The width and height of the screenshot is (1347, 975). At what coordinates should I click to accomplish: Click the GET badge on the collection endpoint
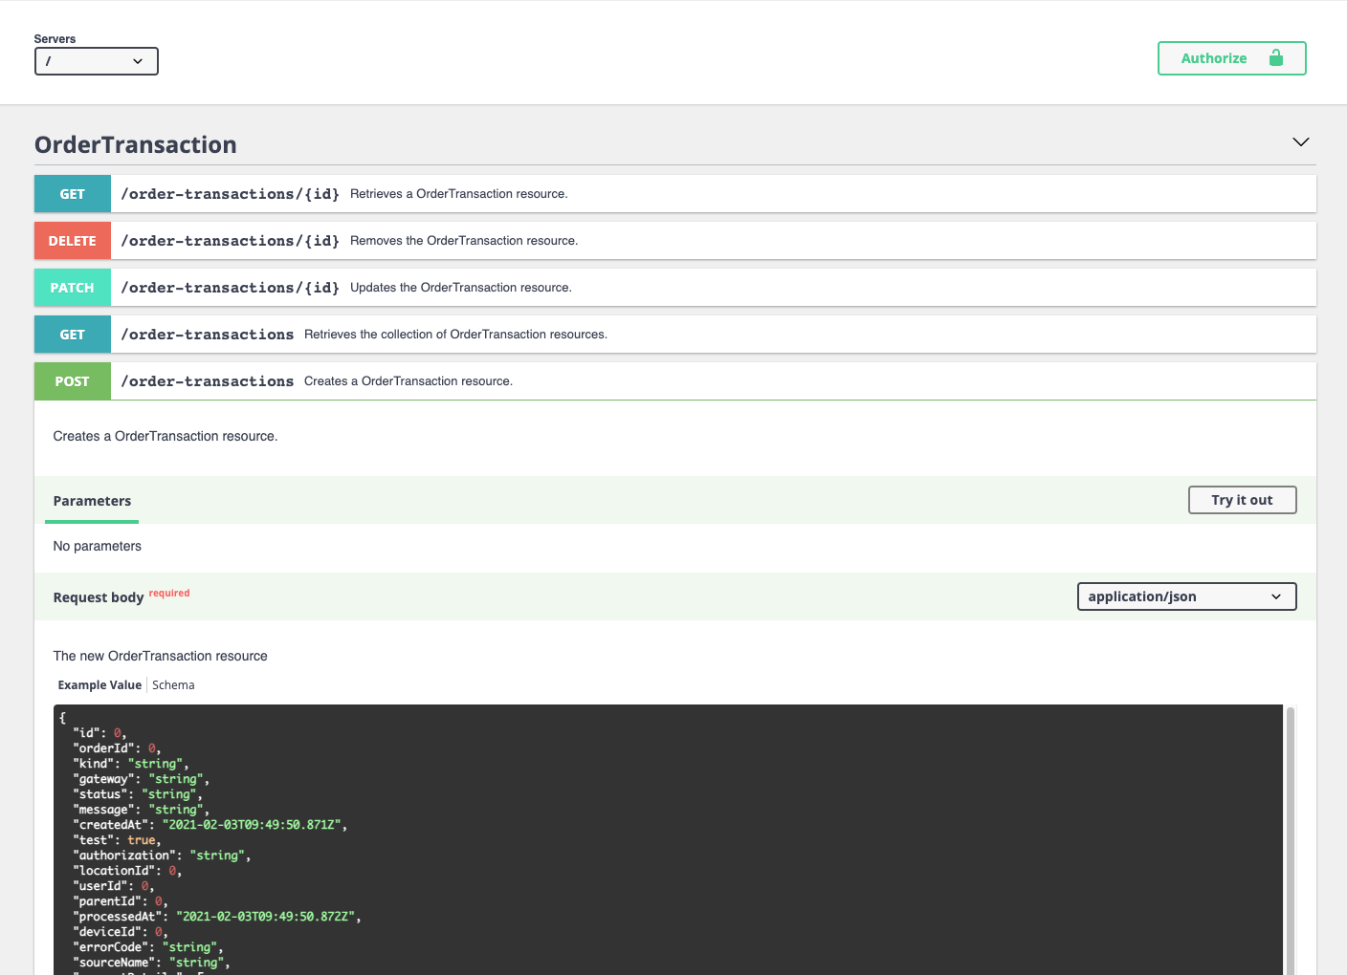click(x=72, y=334)
